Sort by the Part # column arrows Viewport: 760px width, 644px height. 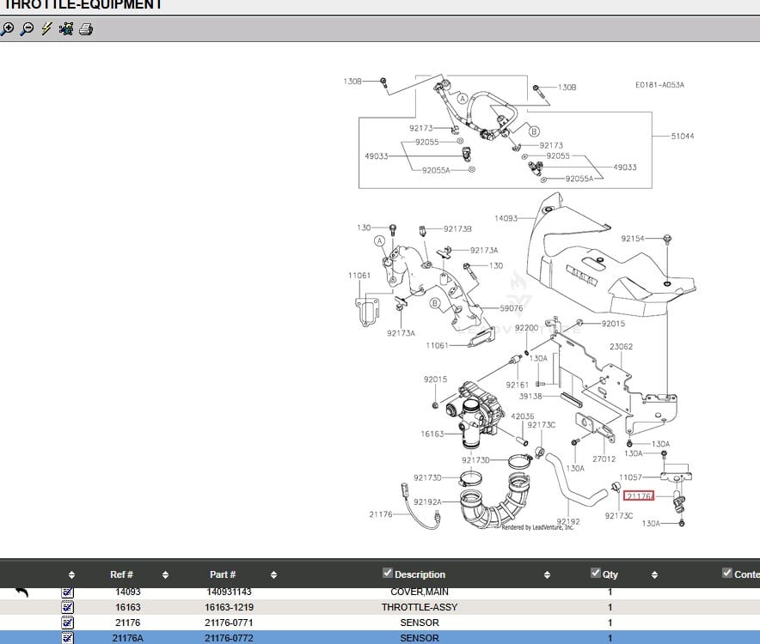click(273, 574)
